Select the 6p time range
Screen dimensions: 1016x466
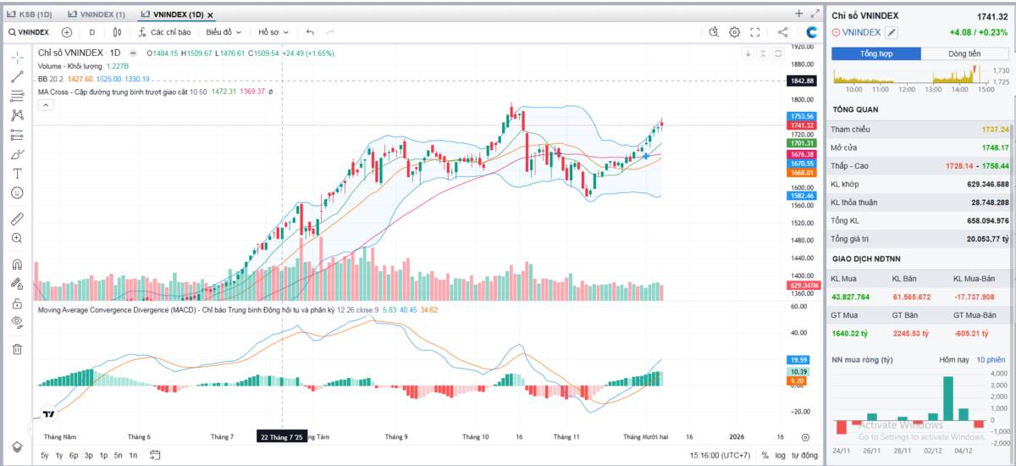[x=74, y=455]
